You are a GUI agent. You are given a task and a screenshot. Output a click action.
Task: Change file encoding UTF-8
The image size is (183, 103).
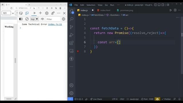[x=115, y=99]
